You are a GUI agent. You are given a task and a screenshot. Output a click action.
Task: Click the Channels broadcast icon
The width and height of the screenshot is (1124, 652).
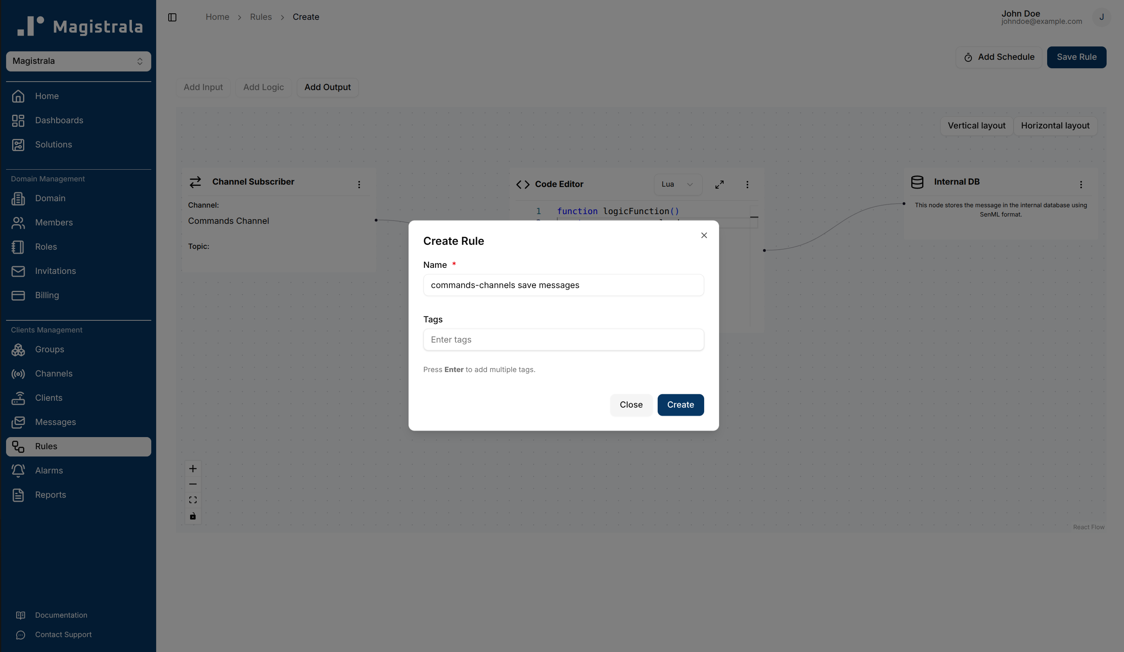pos(18,374)
